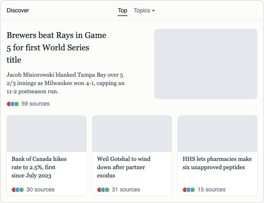The image size is (264, 203).
Task: Open the Weil Gotshal card thumbnail
Action: [x=132, y=134]
